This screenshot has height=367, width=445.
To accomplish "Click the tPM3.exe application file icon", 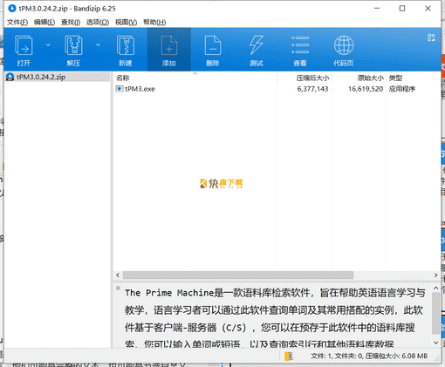I will [x=119, y=89].
